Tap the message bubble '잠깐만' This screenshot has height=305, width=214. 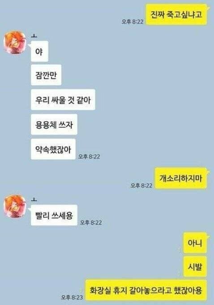click(46, 75)
